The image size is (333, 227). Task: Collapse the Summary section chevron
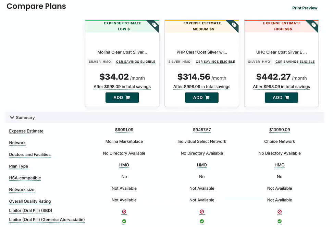tap(12, 117)
